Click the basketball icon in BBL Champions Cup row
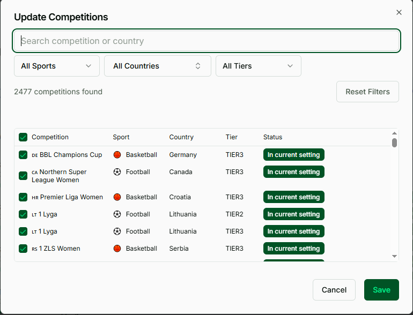Viewport: 413px width, 315px height. (117, 155)
